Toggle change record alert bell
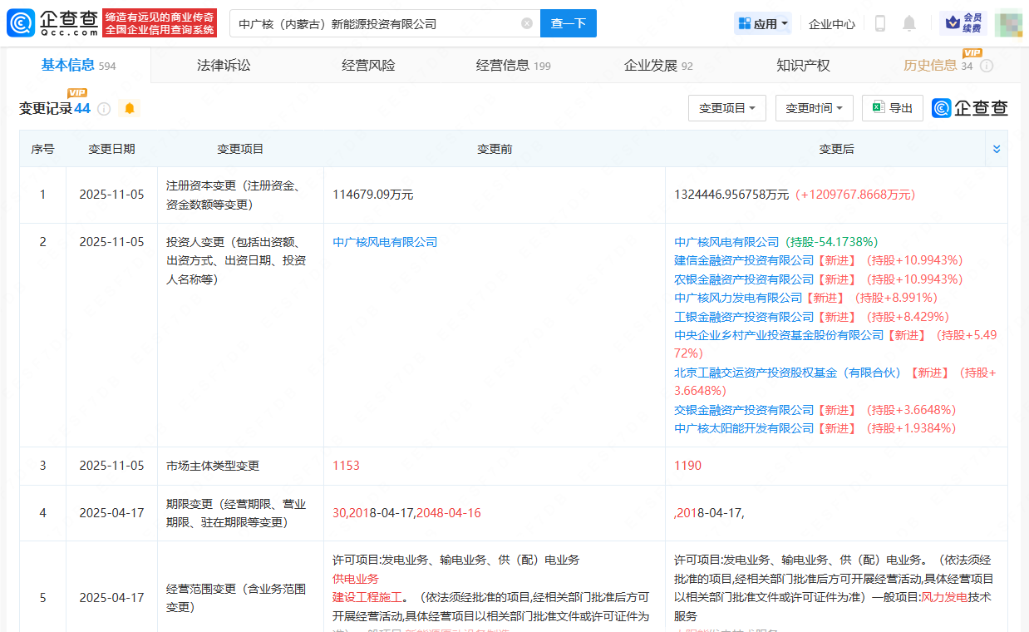Viewport: 1029px width, 632px height. (x=130, y=109)
